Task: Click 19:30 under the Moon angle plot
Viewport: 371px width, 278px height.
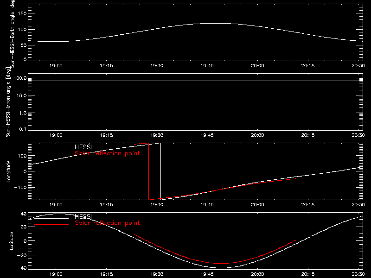Action: tap(157, 135)
